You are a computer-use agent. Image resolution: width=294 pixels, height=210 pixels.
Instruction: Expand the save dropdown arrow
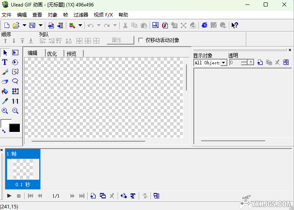[x=40, y=25]
